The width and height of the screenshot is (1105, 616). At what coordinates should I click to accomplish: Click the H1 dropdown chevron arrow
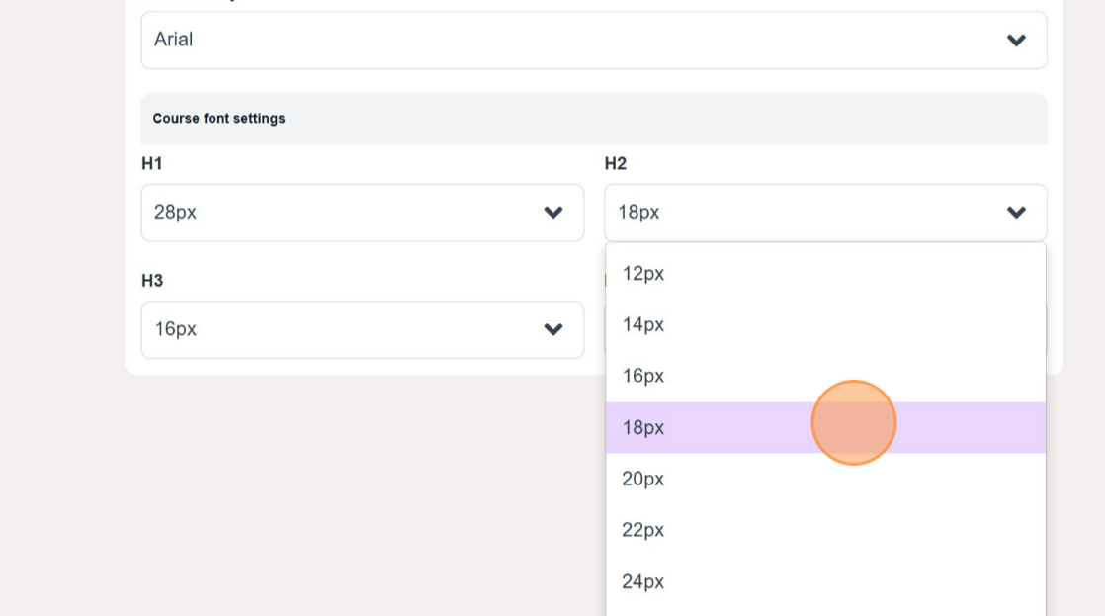pyautogui.click(x=553, y=213)
